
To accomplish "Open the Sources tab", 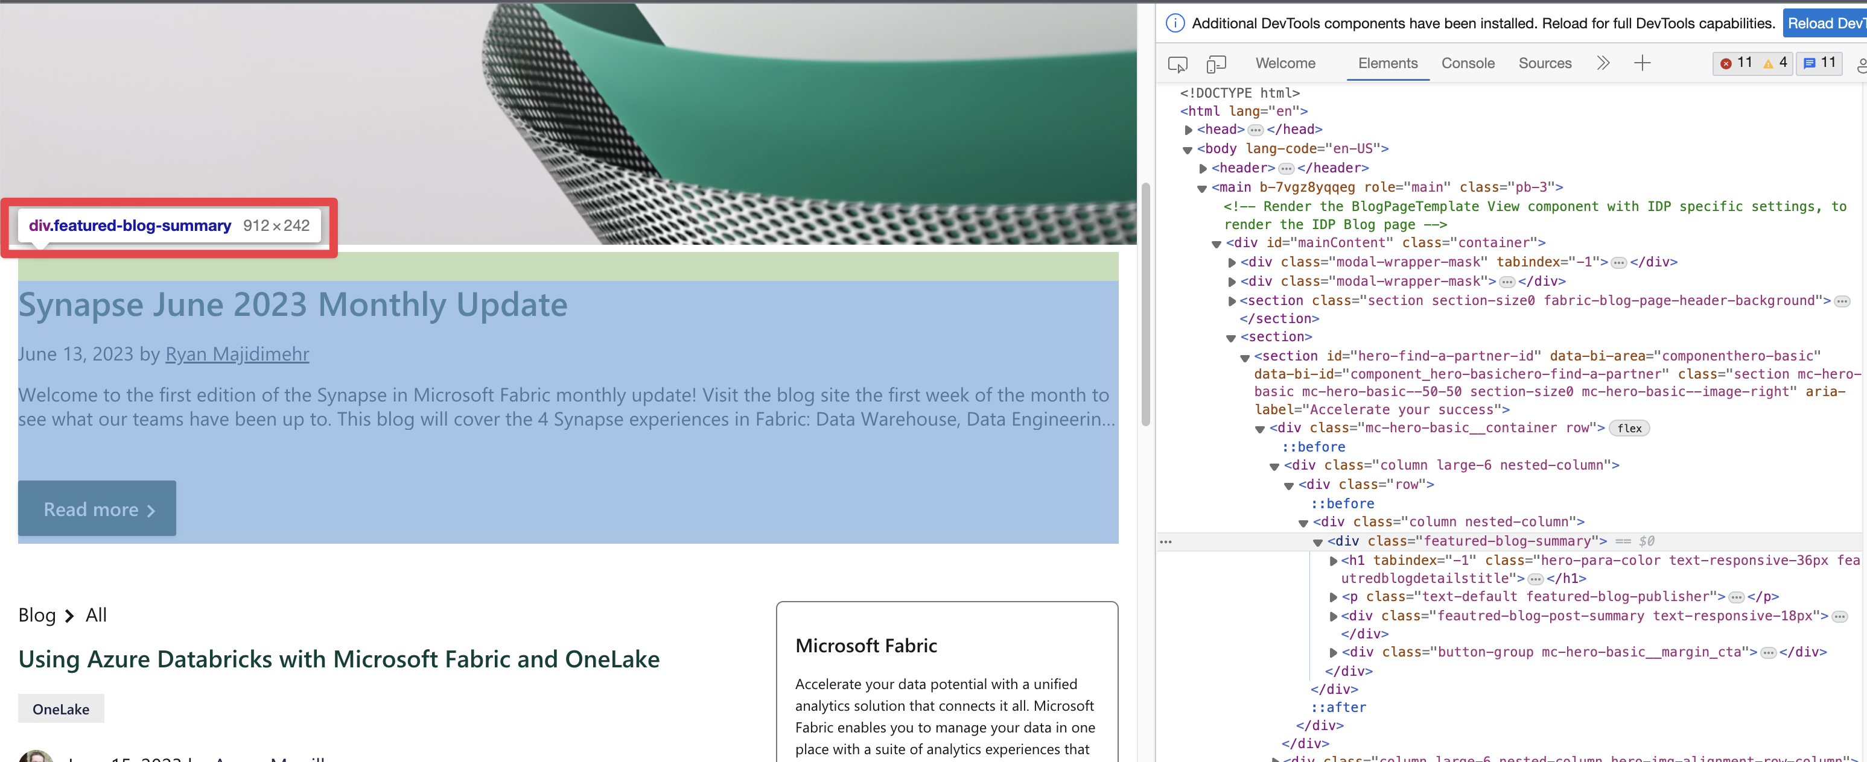I will (1545, 63).
